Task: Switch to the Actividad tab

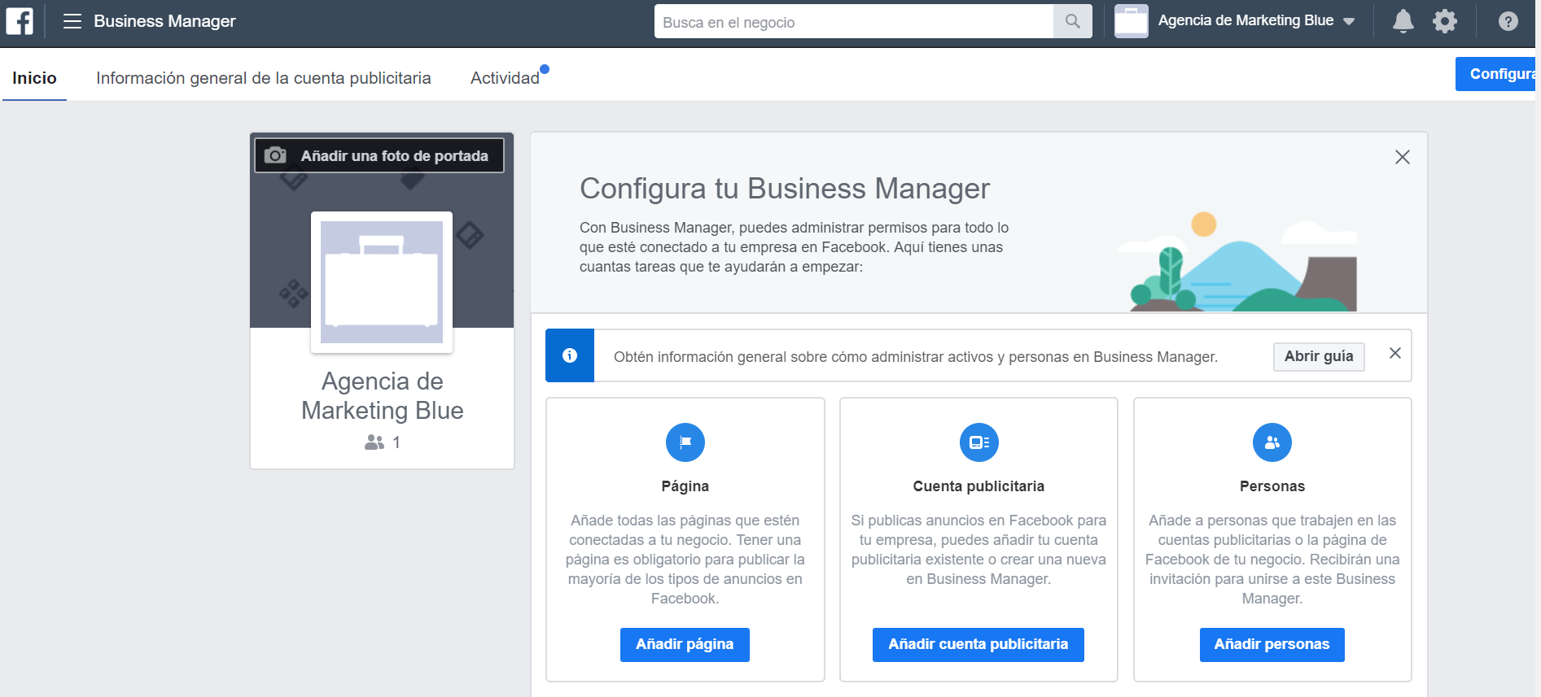Action: (x=505, y=78)
